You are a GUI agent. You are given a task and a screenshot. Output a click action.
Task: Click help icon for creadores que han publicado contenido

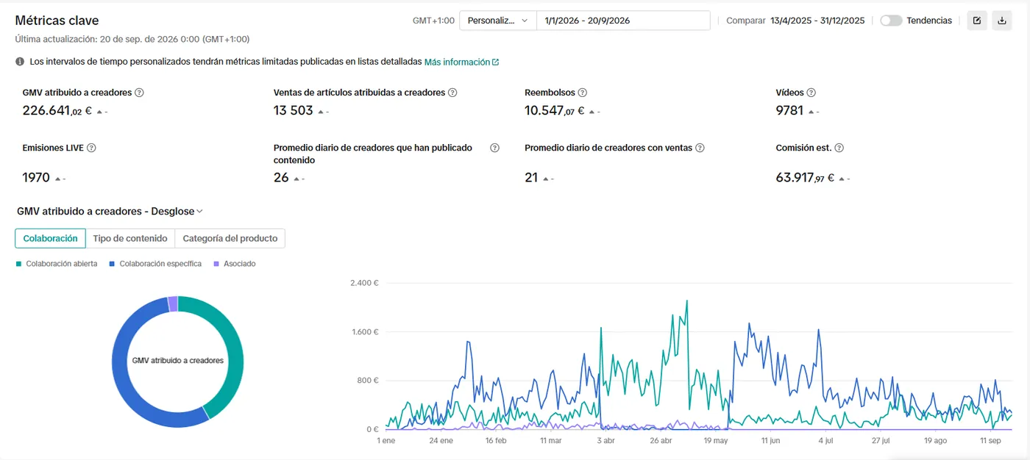[495, 148]
